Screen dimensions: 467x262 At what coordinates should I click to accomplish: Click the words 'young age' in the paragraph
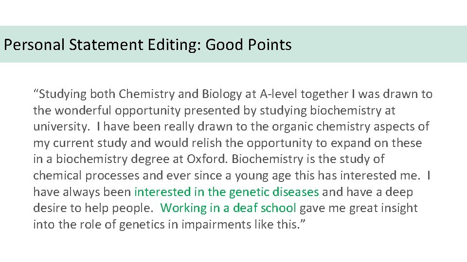[x=257, y=176]
